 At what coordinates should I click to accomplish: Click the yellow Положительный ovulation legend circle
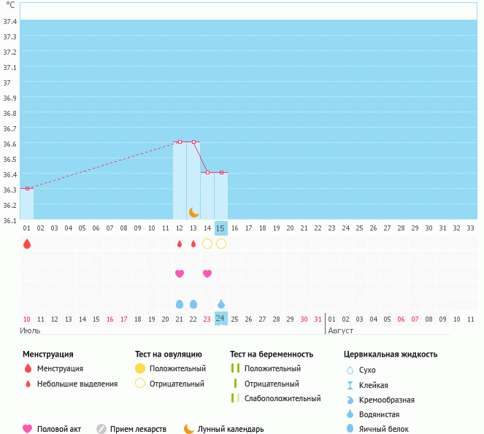coord(140,368)
